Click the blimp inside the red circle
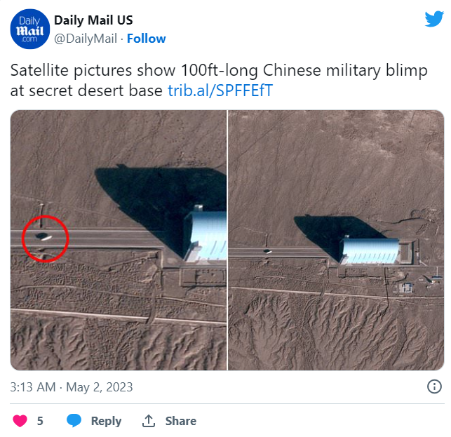Viewport: 451px width, 437px height. tap(43, 237)
